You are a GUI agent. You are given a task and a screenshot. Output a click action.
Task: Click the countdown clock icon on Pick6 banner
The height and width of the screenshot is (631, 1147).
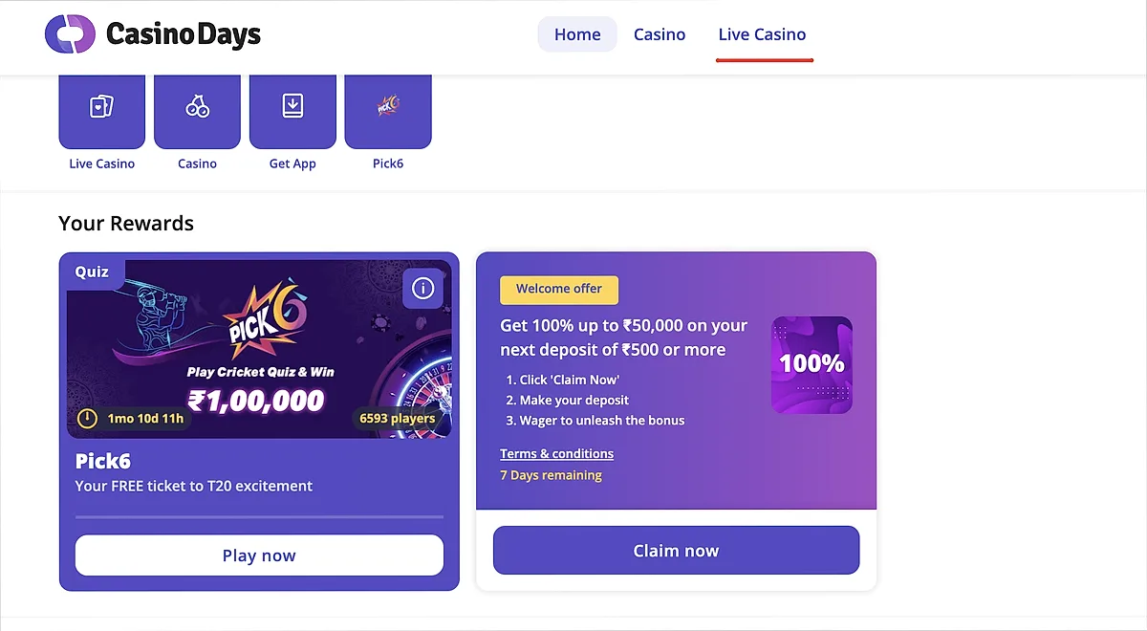88,418
